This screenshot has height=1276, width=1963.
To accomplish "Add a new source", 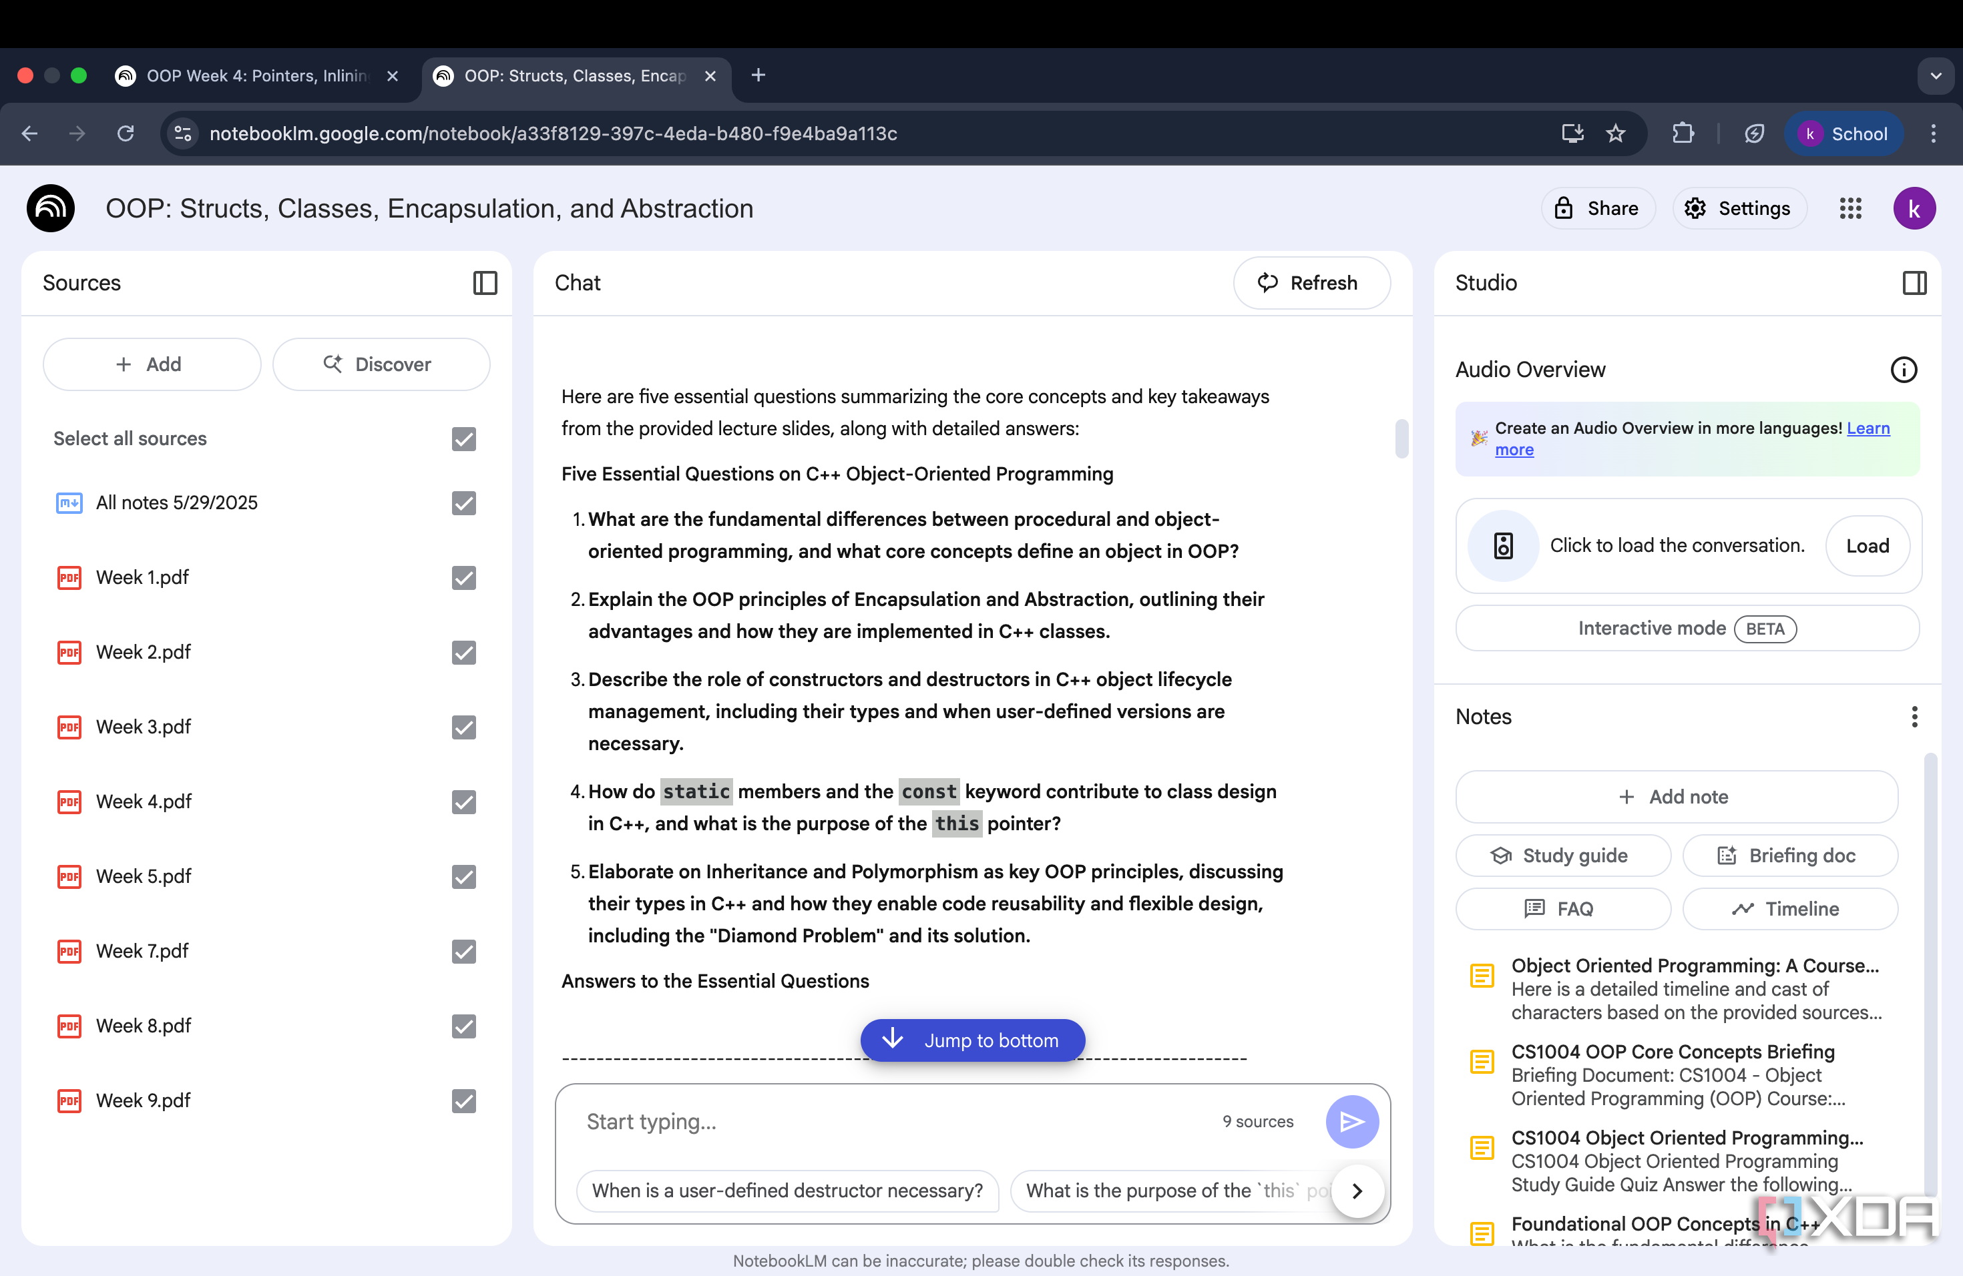I will click(x=152, y=364).
